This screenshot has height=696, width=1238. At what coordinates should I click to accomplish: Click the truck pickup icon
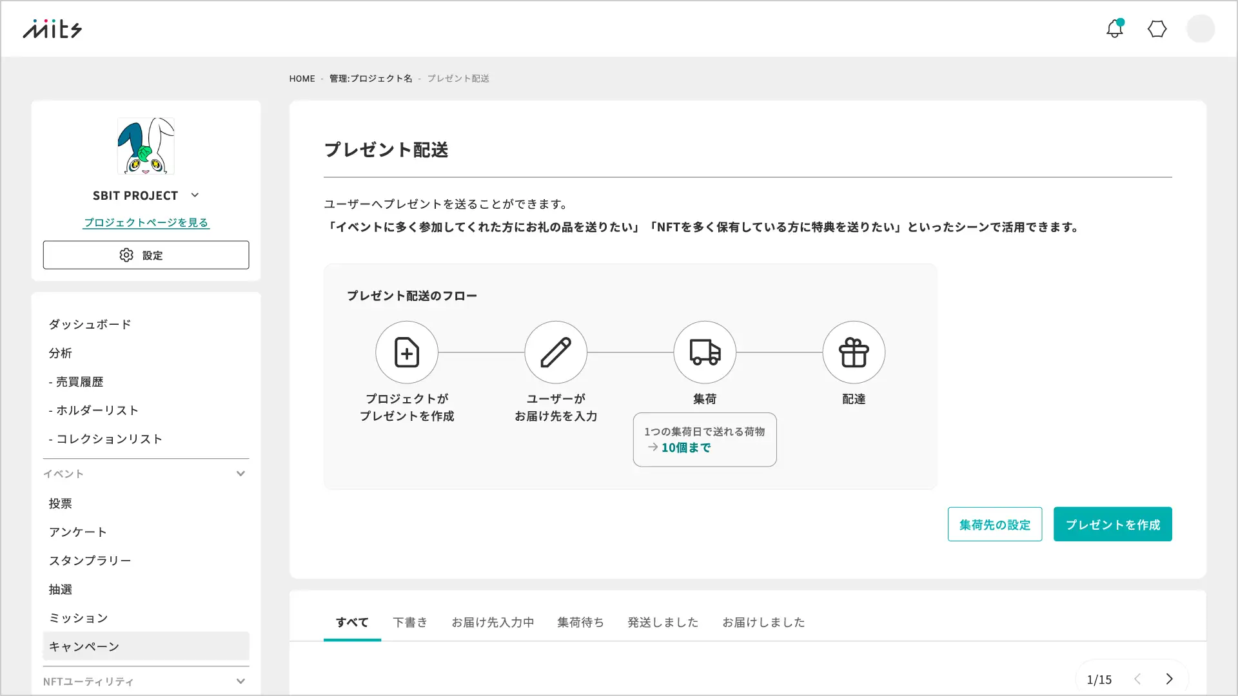704,353
